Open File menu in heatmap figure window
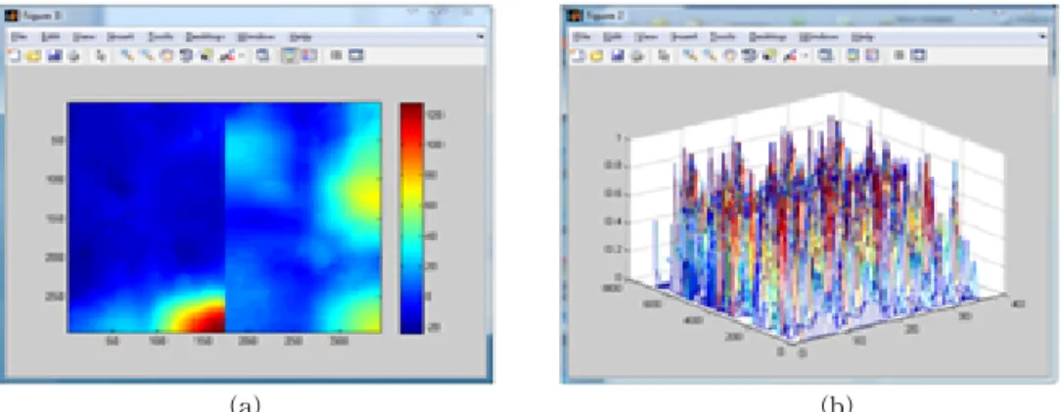The image size is (1062, 412). click(x=19, y=36)
